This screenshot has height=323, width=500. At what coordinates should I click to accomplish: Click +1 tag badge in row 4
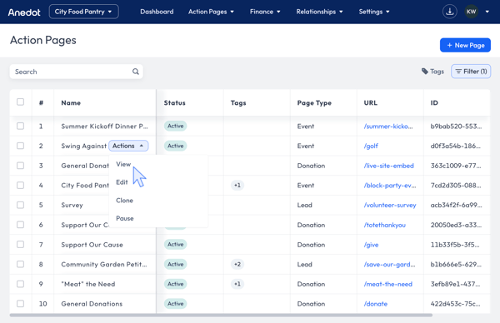pos(237,186)
